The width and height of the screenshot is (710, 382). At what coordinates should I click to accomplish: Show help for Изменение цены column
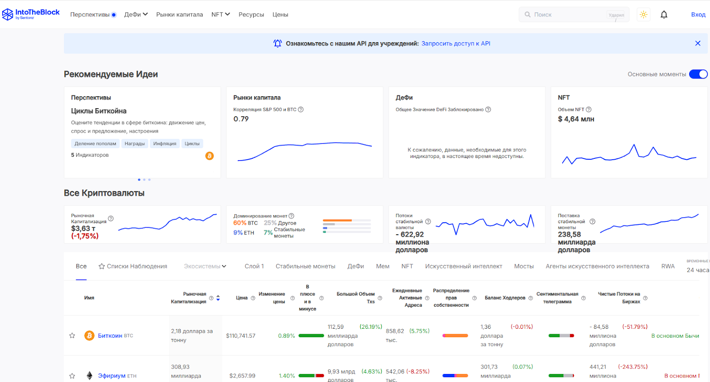[292, 298]
